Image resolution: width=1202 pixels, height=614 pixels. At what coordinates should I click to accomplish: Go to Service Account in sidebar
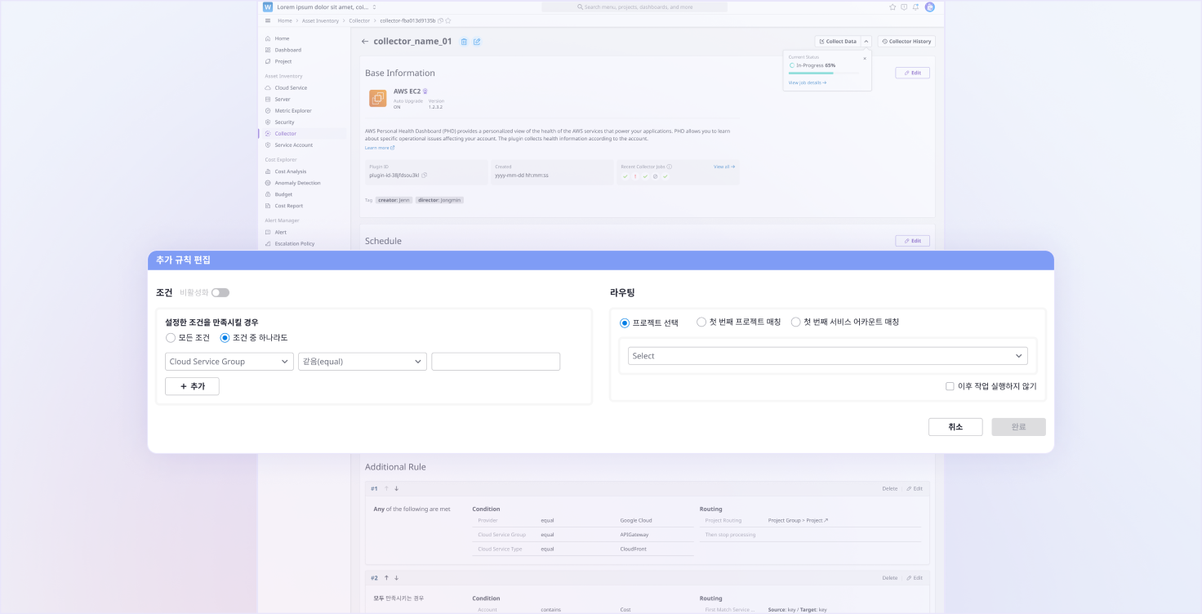pos(293,145)
